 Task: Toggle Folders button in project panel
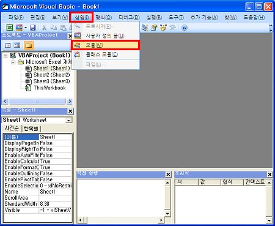(29, 45)
